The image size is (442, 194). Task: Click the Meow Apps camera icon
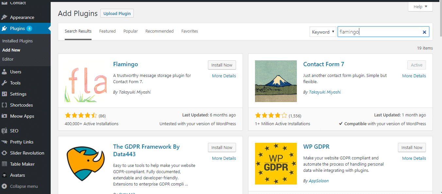[x=4, y=116]
